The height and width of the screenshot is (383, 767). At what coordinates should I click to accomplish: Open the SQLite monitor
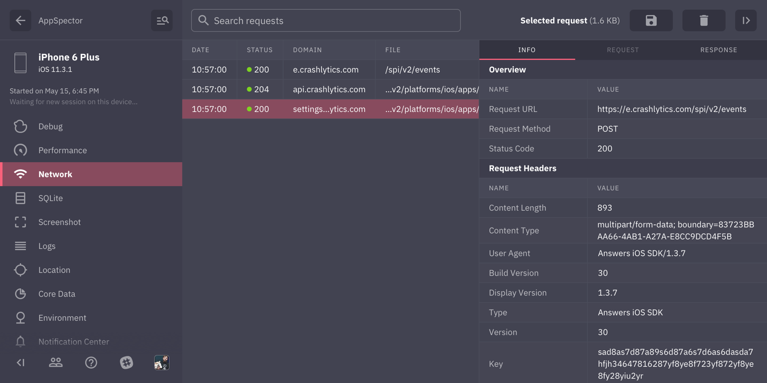tap(51, 198)
